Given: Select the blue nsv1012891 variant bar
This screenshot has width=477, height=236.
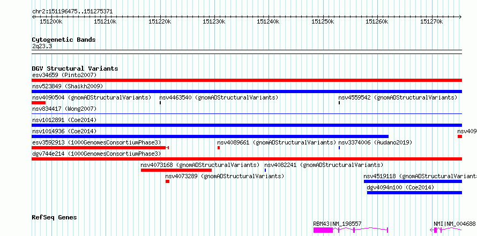Looking at the screenshot, I should pyautogui.click(x=247, y=125).
